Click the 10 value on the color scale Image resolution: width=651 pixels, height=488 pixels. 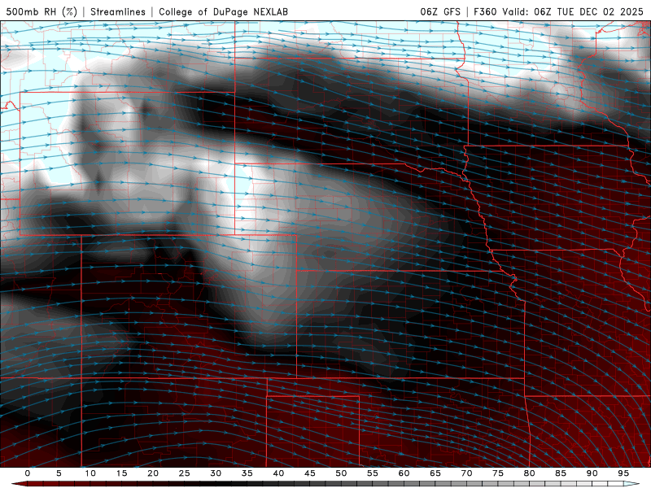tap(90, 473)
